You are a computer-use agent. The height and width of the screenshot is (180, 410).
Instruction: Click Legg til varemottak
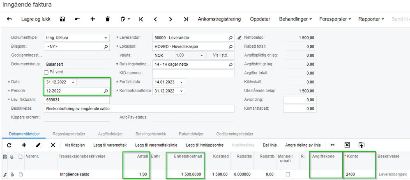pos(110,145)
